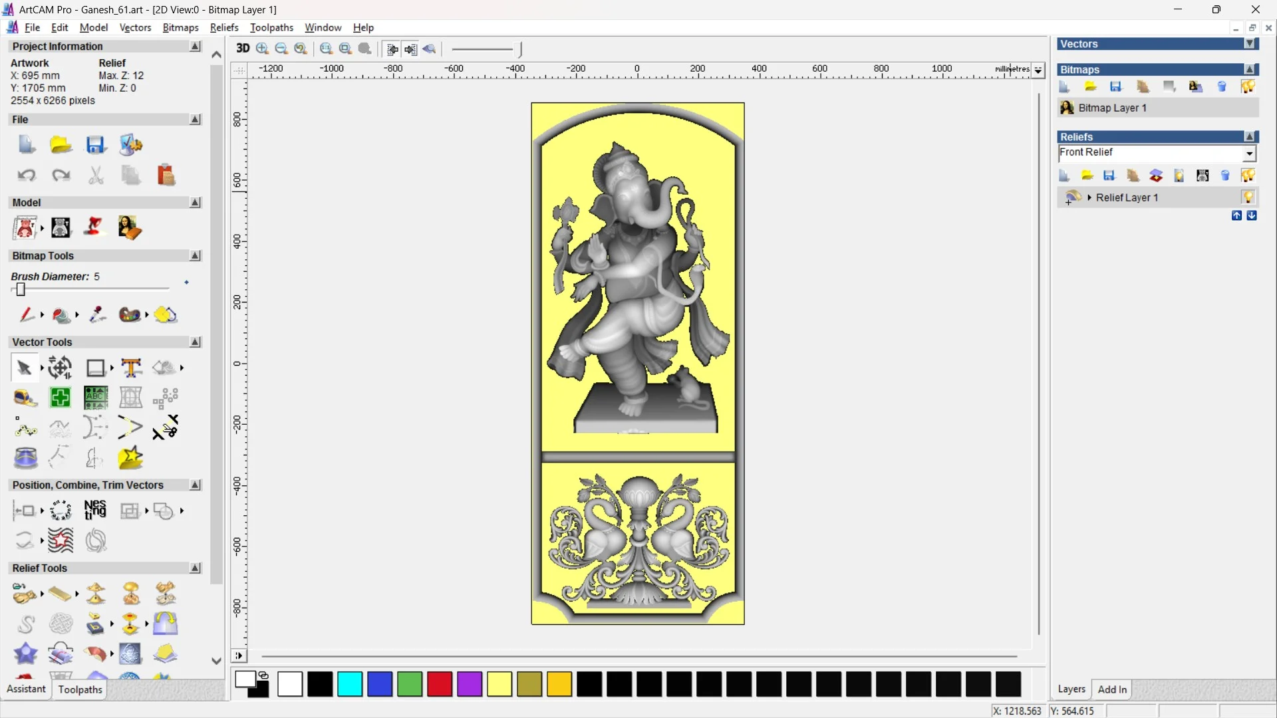Toggle all bitmap layers visibility bulb
The height and width of the screenshot is (718, 1277).
click(x=1248, y=86)
